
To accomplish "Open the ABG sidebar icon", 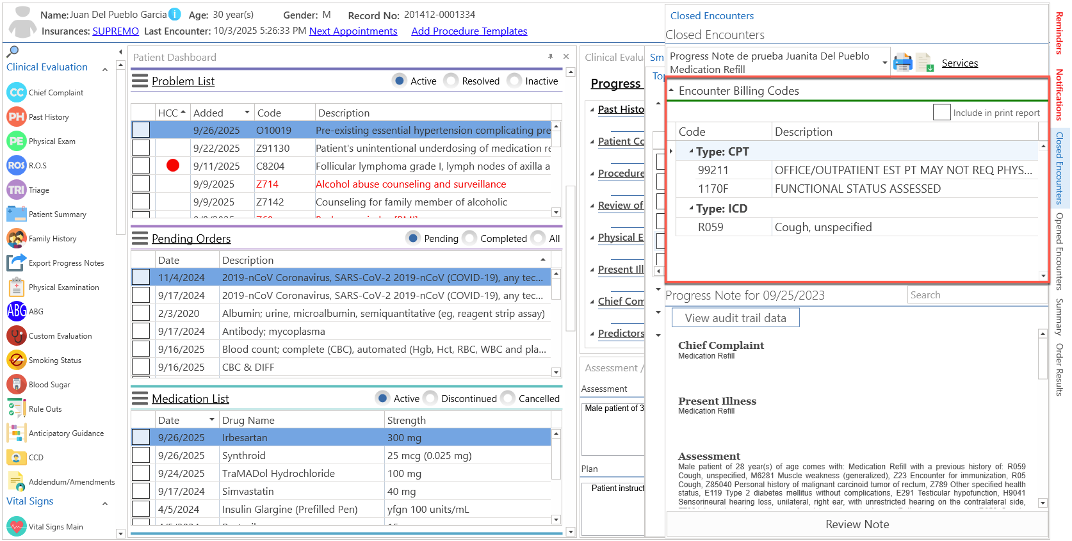I will tap(17, 311).
